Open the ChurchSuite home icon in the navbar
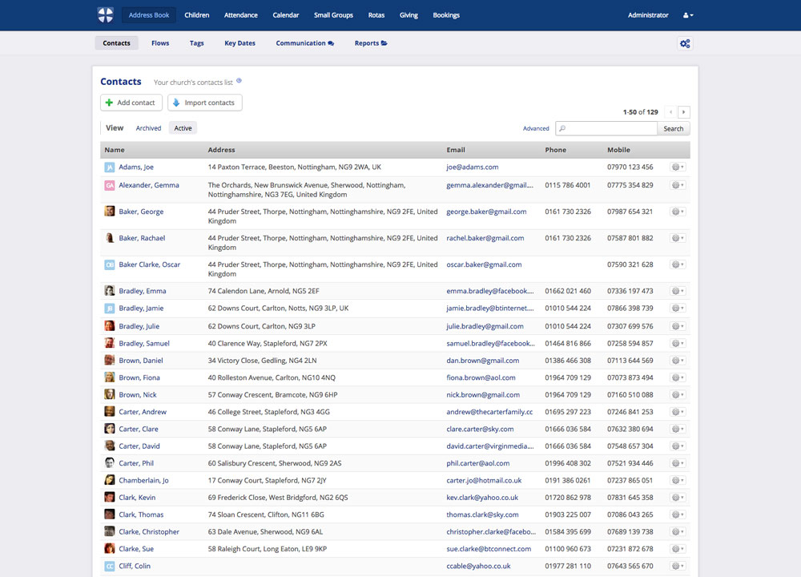The image size is (801, 577). [105, 14]
